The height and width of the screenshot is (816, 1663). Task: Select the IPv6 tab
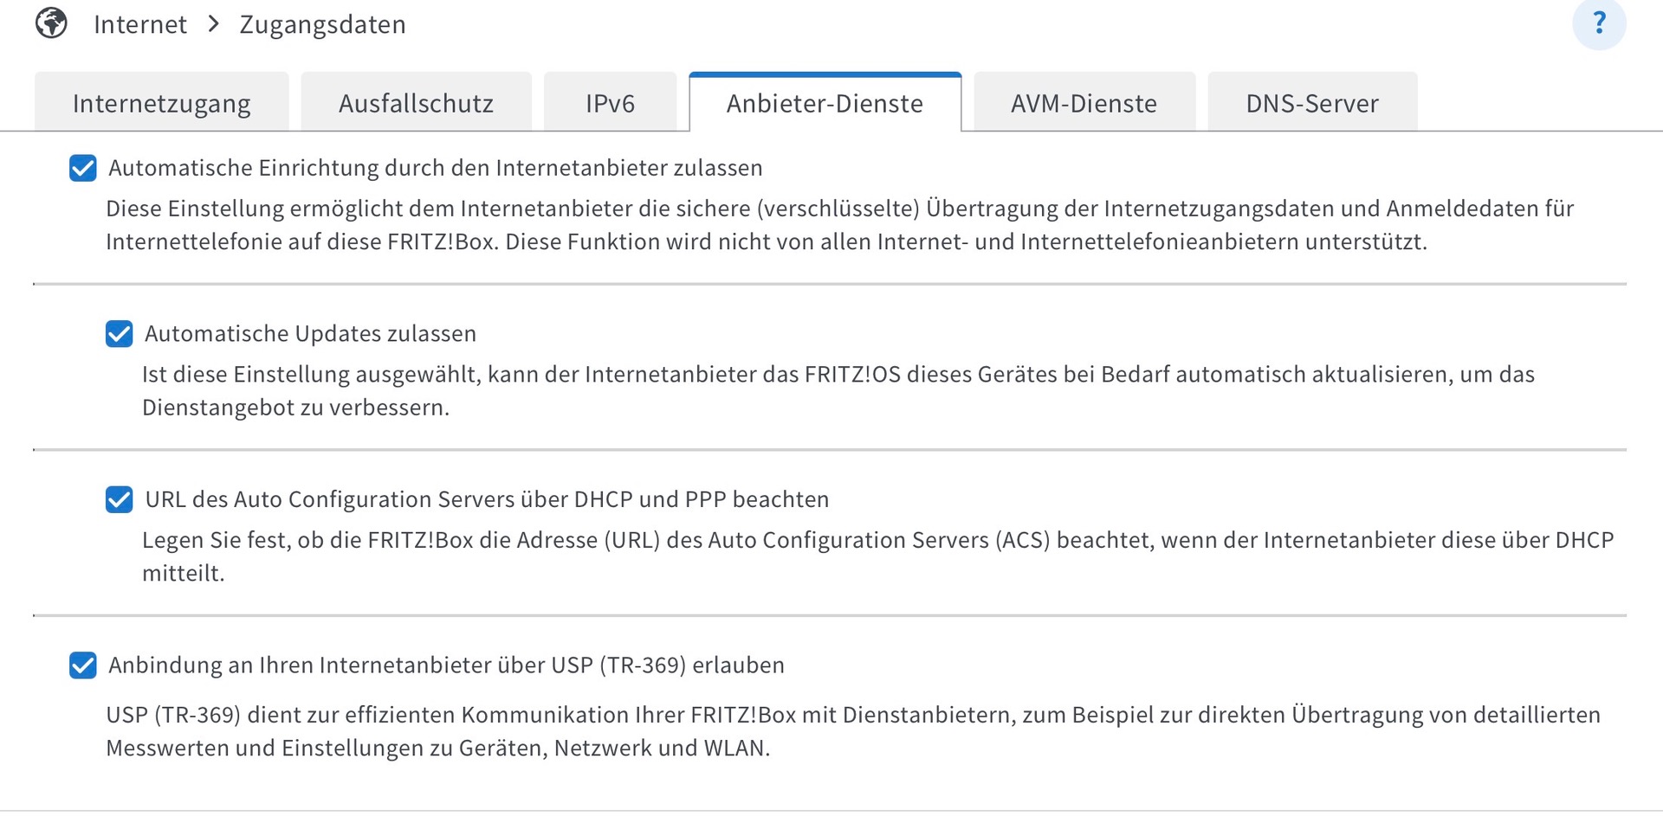(611, 102)
